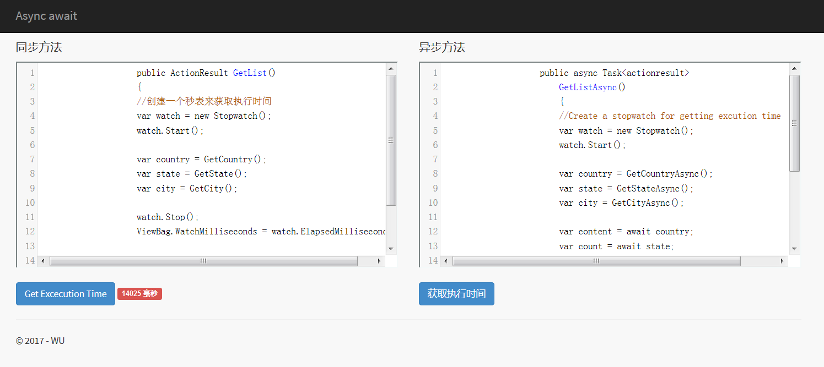Click the Get Excecution Time button

66,294
